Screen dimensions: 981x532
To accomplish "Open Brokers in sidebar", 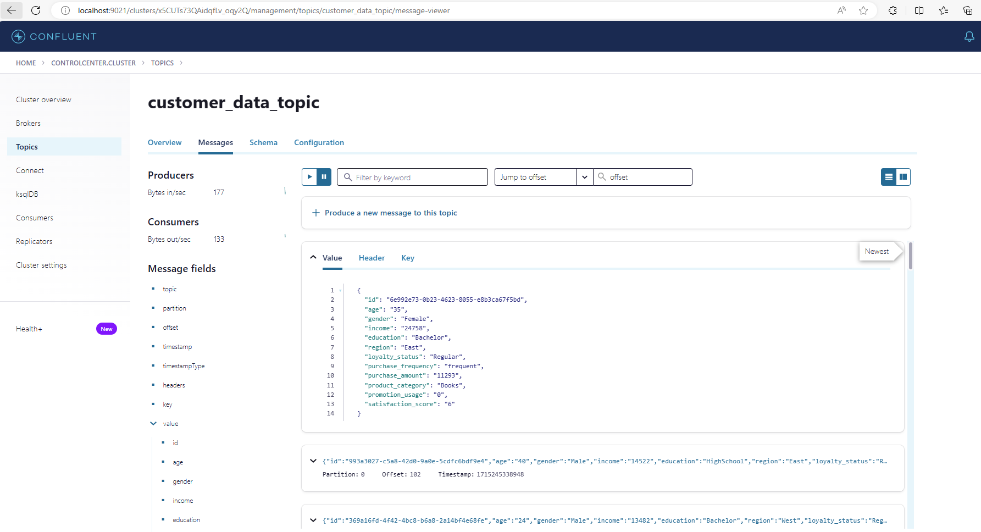I will coord(28,123).
